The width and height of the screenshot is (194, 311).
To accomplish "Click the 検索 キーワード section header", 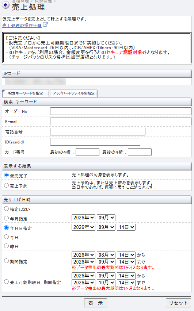I will [x=97, y=102].
